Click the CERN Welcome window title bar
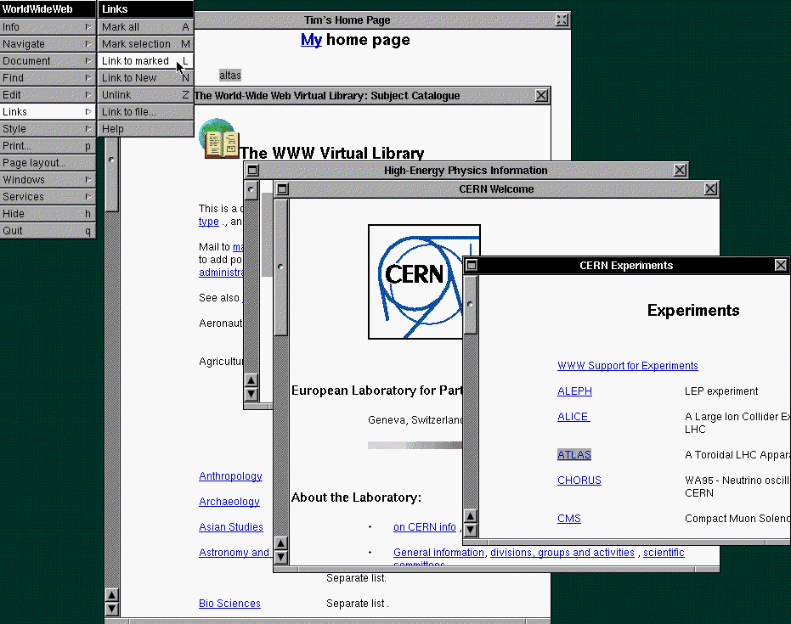Viewport: 791px width, 624px height. pyautogui.click(x=496, y=189)
